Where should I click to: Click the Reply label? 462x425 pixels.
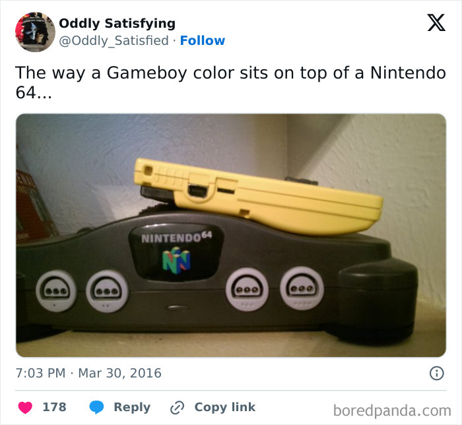pyautogui.click(x=132, y=407)
